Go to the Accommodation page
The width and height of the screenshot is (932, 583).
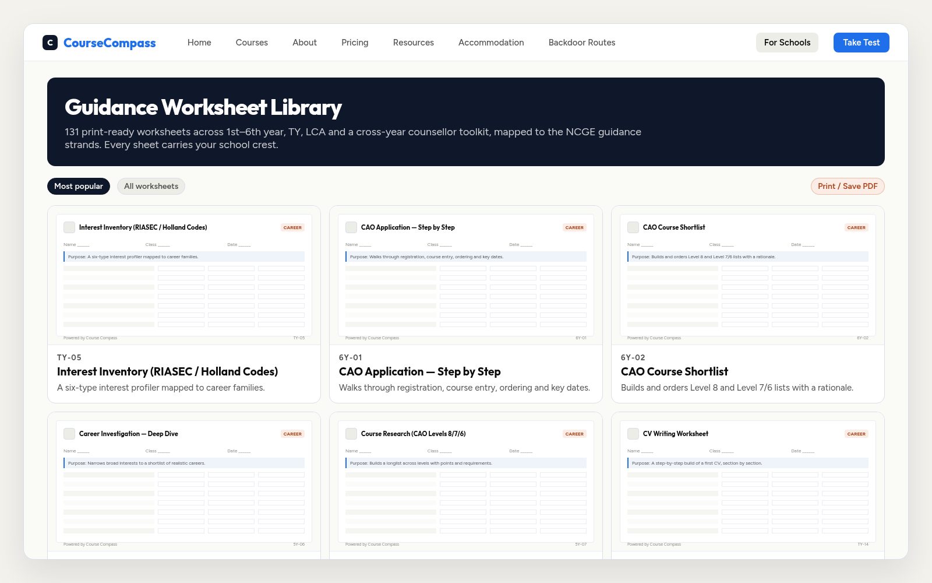coord(491,43)
